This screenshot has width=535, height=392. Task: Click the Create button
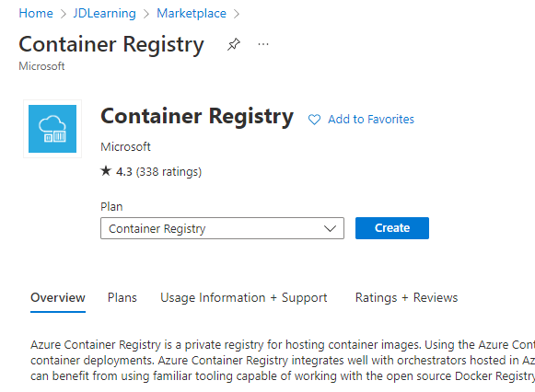392,228
